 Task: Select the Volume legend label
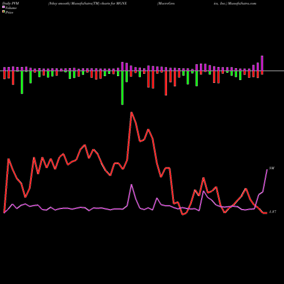(x=11, y=8)
